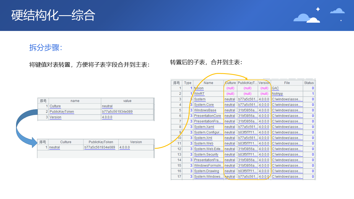Screen dimensions: 354x199
Task: Select the "File" column header
Action: (x=287, y=83)
